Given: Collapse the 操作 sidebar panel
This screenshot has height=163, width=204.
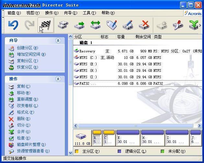Looking at the screenshot, I should (58, 79).
